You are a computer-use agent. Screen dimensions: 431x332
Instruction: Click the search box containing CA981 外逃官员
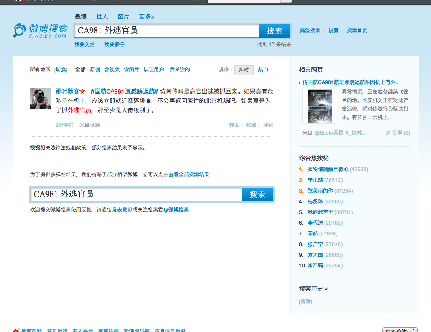pyautogui.click(x=167, y=30)
